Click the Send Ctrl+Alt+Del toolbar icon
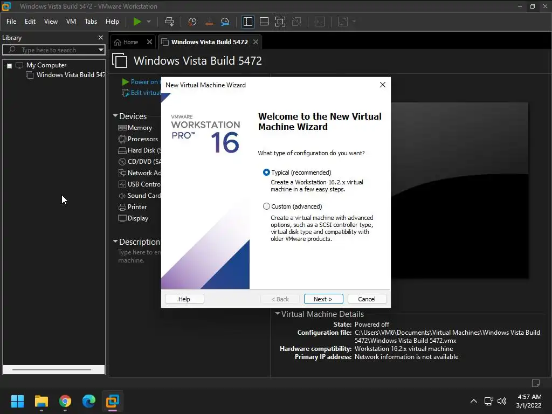552x414 pixels. [x=169, y=22]
